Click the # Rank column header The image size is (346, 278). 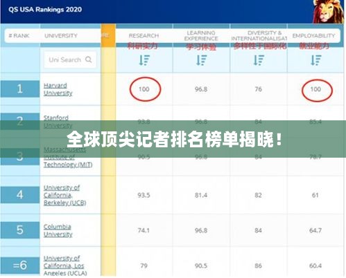[x=19, y=36]
